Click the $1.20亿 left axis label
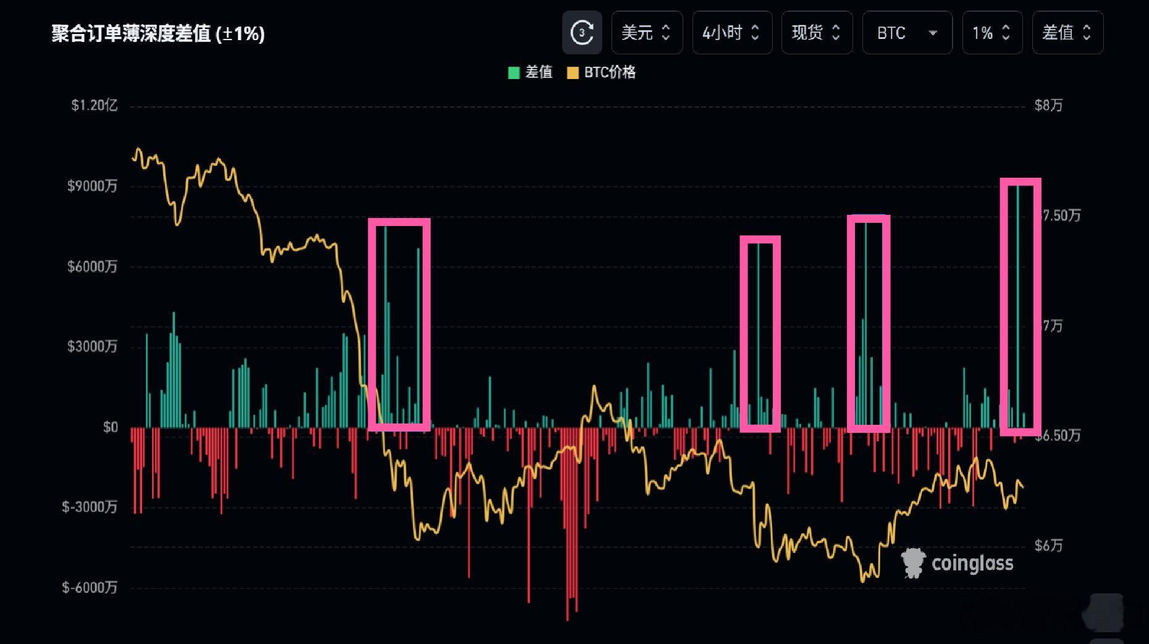 [94, 106]
